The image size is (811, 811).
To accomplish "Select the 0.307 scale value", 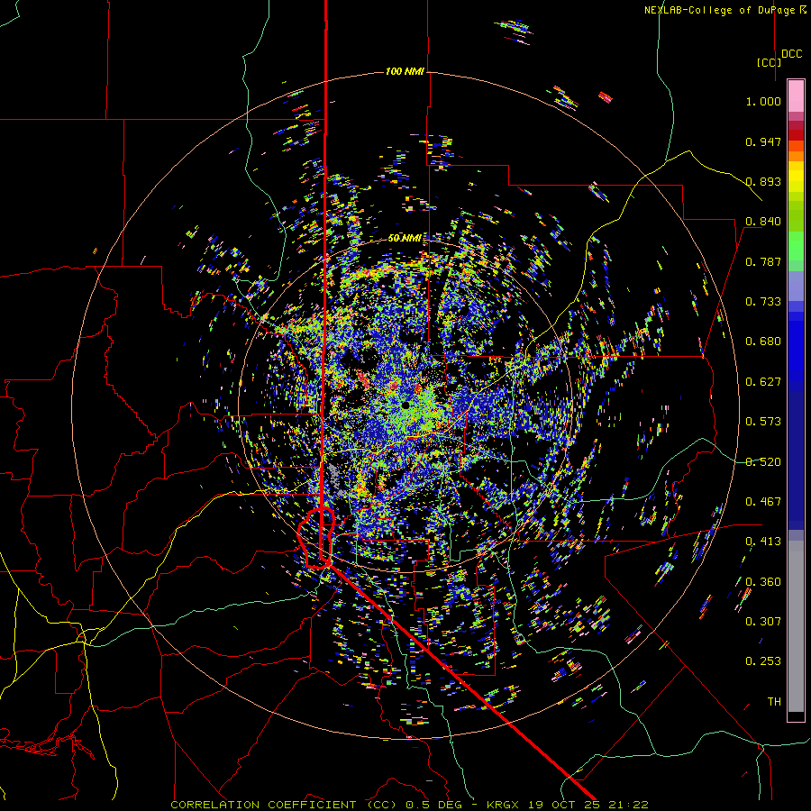I will point(763,622).
